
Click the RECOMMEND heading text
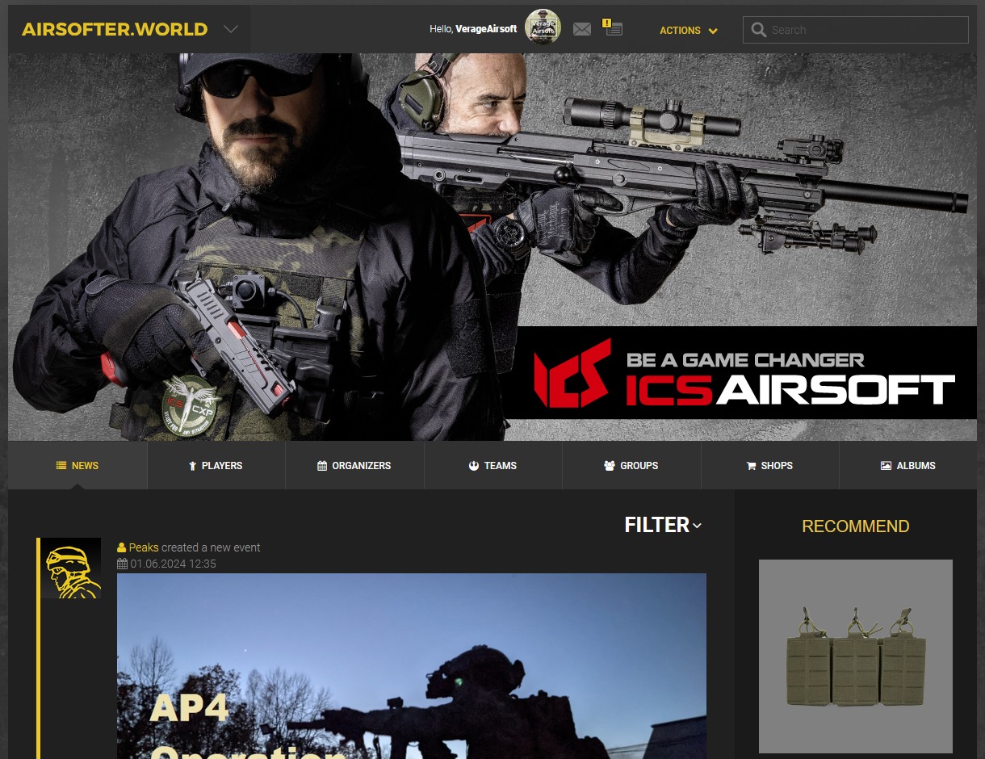856,526
